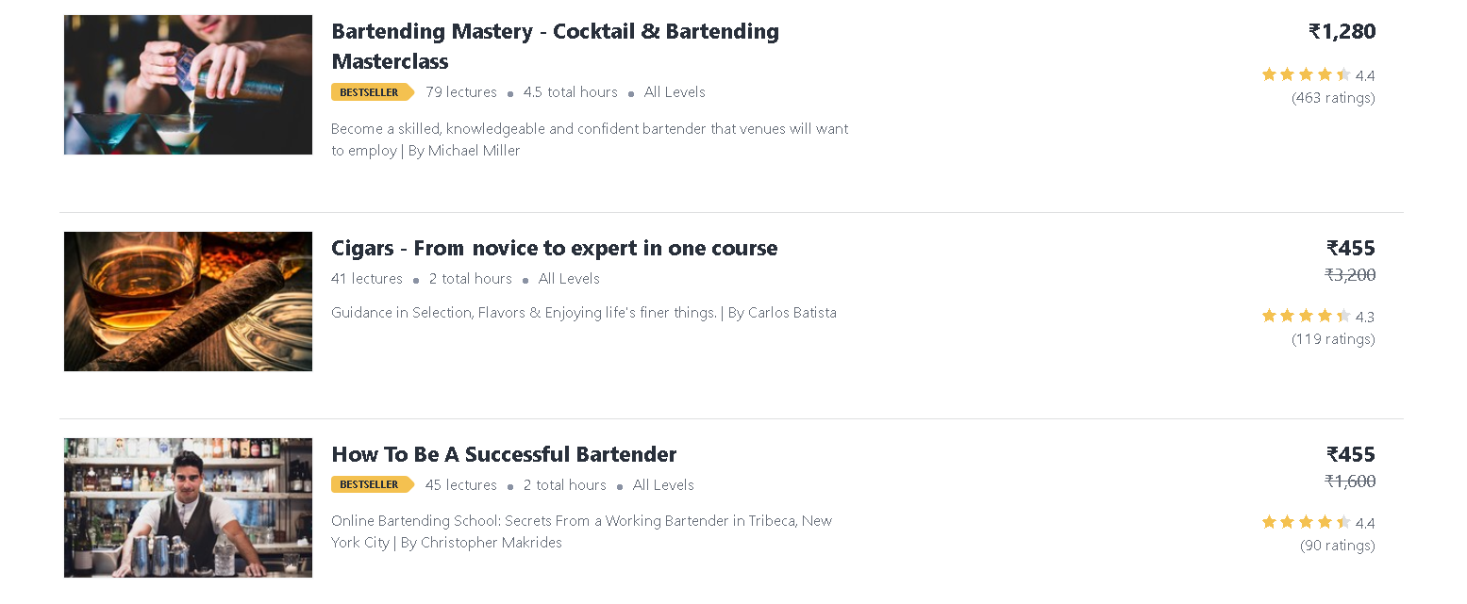Click the ₹455 price on Cigars course
Screen dimensions: 1467x604
[x=1351, y=249]
